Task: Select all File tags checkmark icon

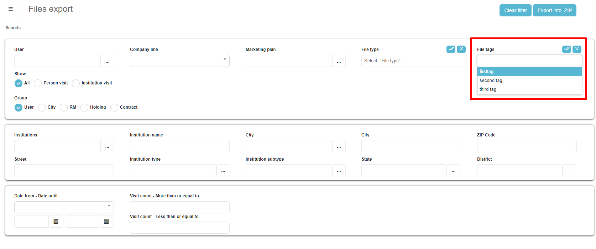Action: point(566,49)
